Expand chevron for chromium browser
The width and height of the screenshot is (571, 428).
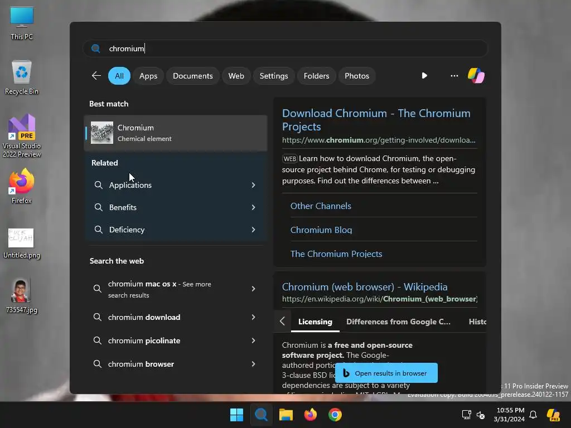tap(254, 364)
